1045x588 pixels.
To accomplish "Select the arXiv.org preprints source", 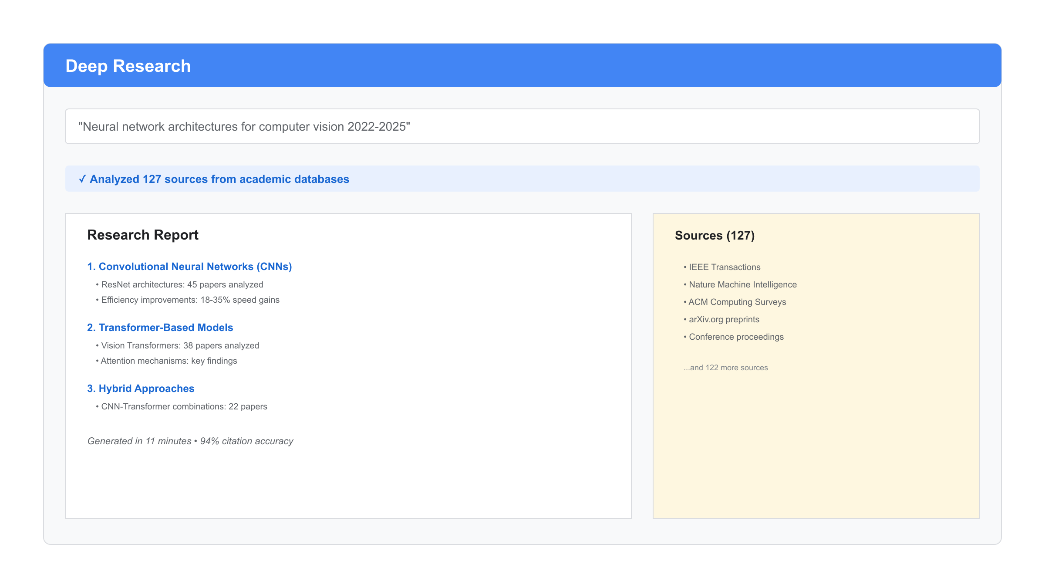I will coord(724,319).
